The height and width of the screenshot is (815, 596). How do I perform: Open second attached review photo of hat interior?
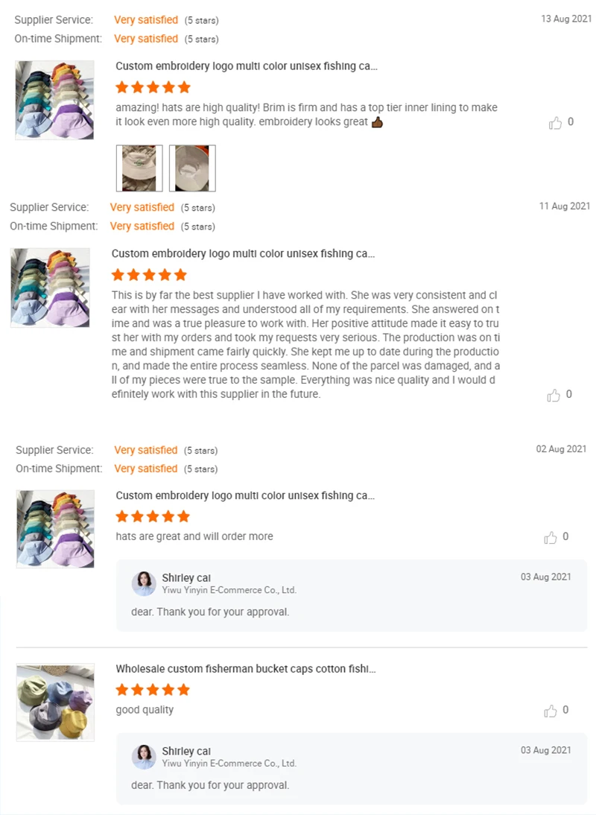(x=192, y=168)
